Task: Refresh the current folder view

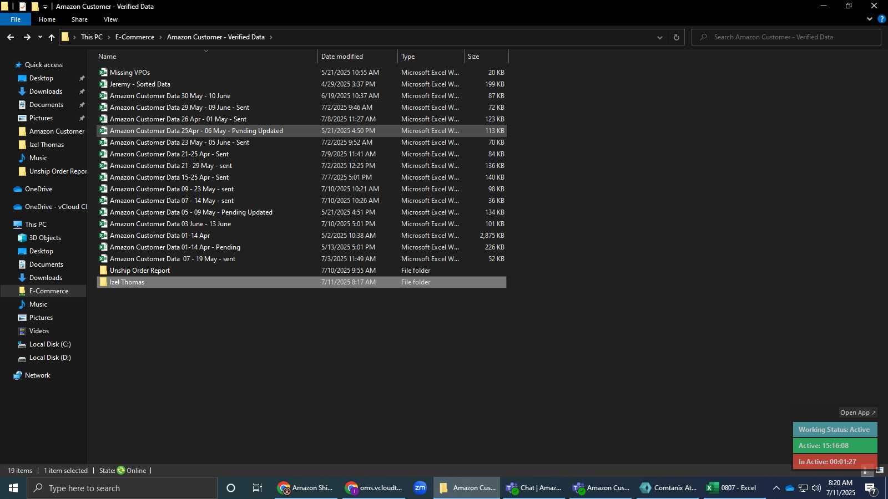Action: (x=676, y=37)
